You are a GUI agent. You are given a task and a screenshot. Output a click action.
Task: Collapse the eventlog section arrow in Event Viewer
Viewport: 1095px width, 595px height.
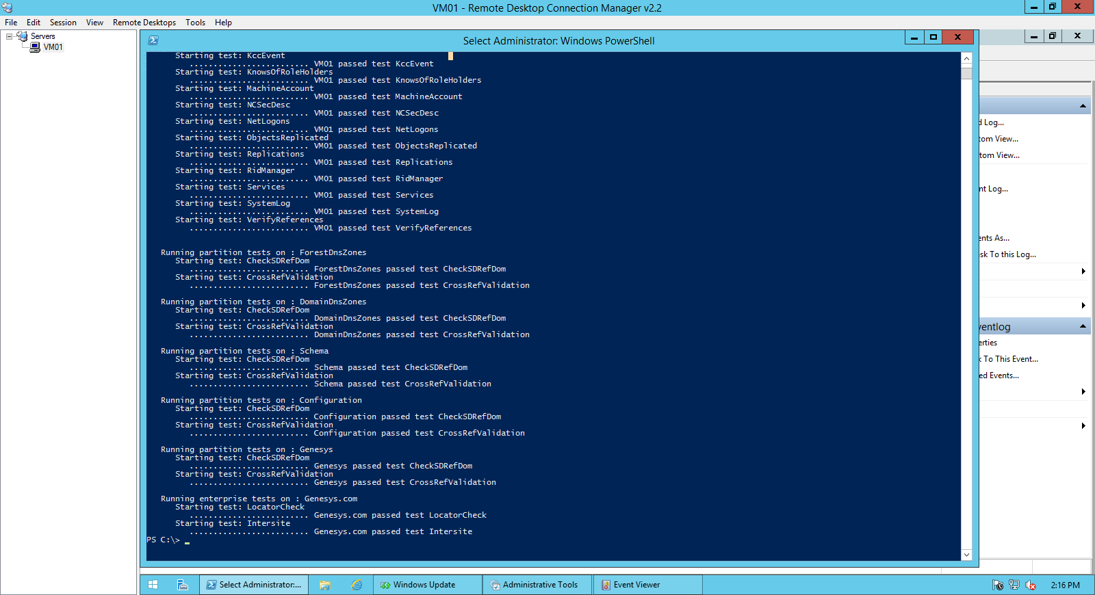1083,326
